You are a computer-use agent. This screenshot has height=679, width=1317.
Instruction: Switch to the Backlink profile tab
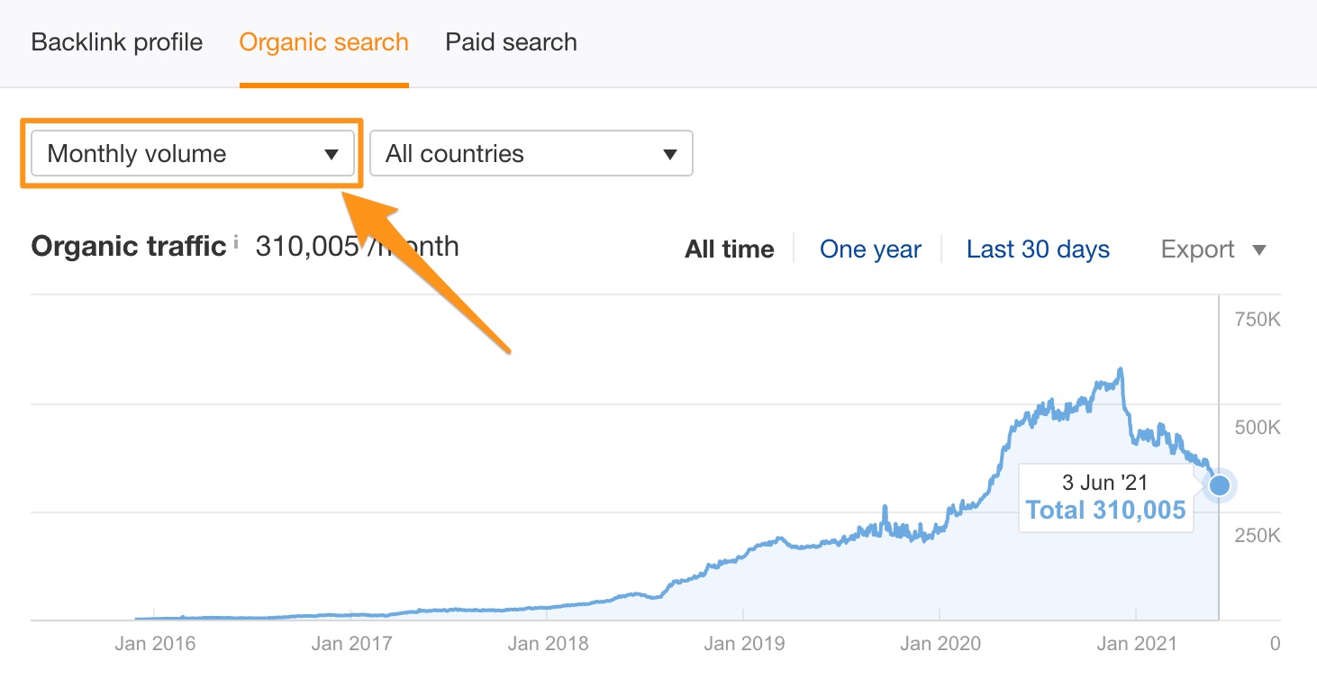click(117, 42)
